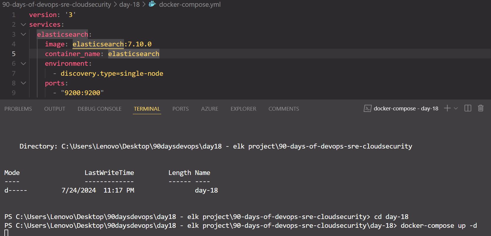Kill terminal with the trash icon
This screenshot has width=491, height=236.
click(x=481, y=108)
